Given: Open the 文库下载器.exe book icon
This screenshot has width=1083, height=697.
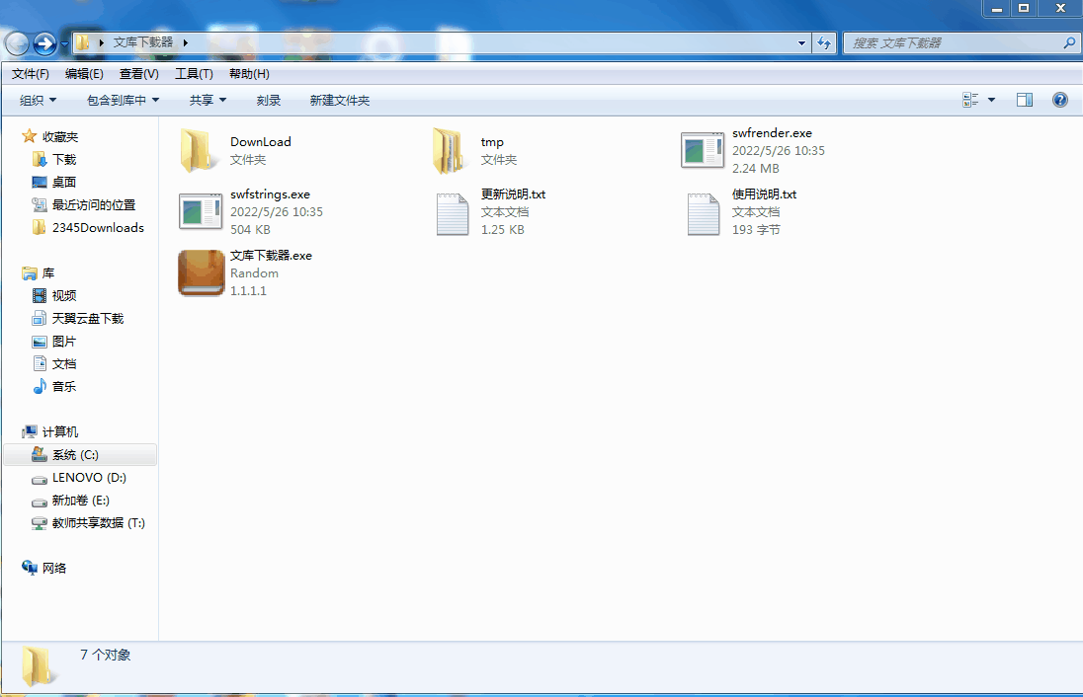Looking at the screenshot, I should [201, 273].
